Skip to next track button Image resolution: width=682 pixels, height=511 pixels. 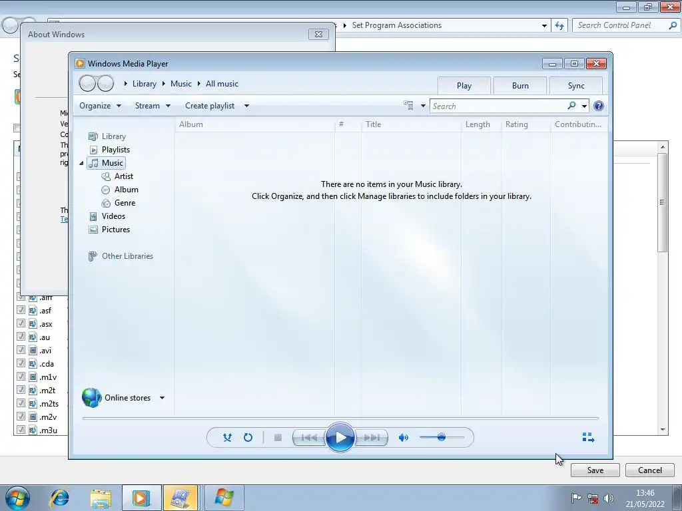[371, 438]
